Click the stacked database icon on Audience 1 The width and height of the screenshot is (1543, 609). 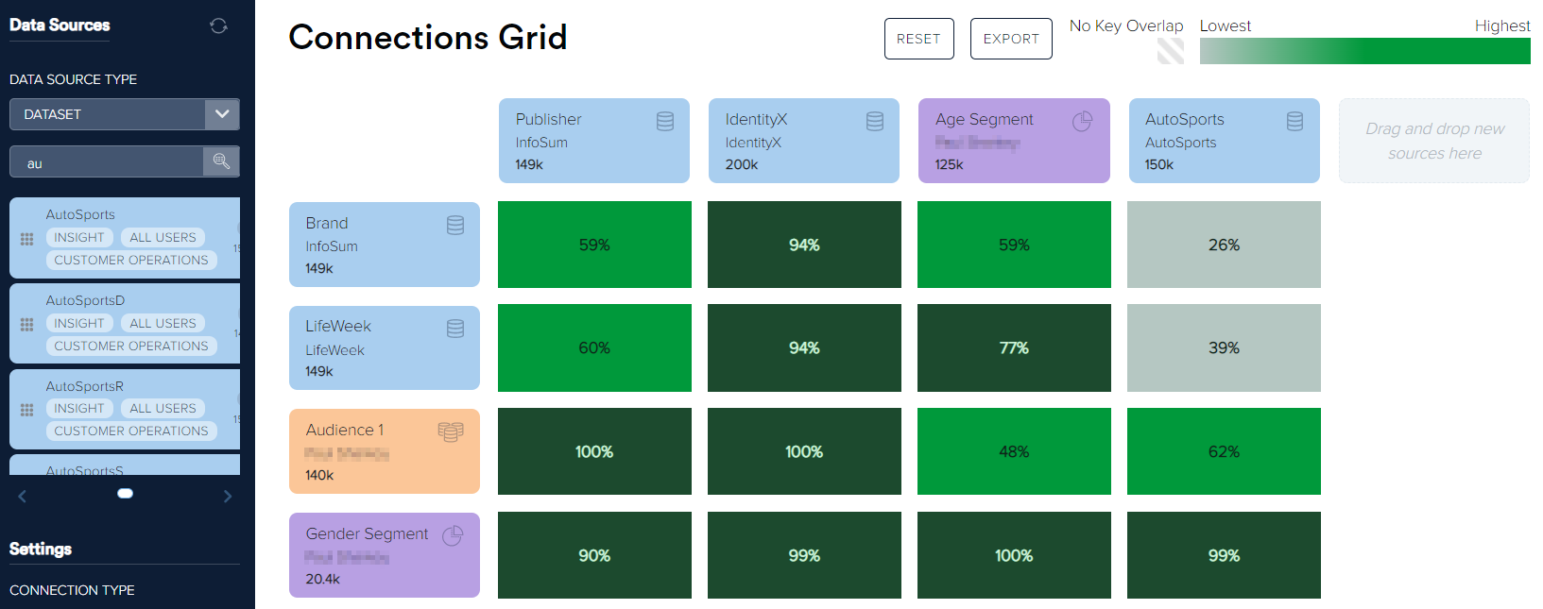point(451,431)
